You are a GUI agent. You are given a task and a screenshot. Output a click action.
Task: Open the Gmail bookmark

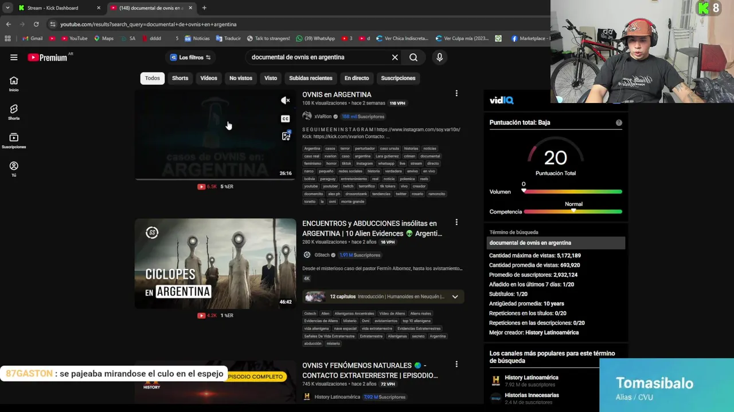pyautogui.click(x=32, y=38)
